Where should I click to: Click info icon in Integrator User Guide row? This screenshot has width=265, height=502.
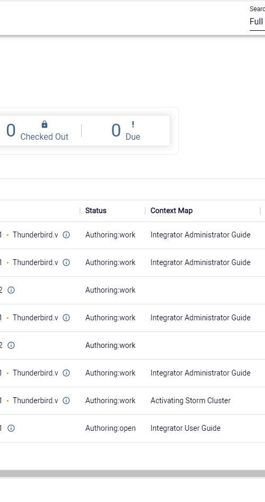(x=11, y=428)
